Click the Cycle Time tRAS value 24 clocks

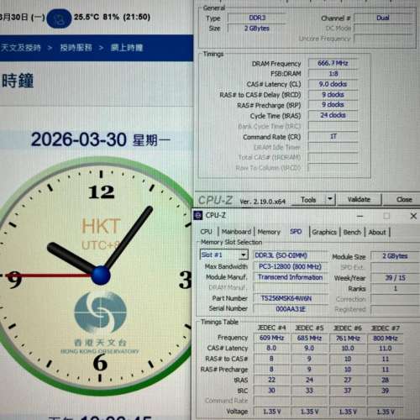(333, 115)
